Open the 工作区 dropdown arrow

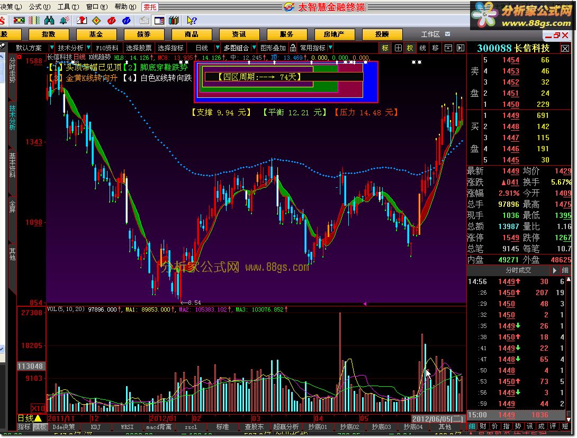447,34
